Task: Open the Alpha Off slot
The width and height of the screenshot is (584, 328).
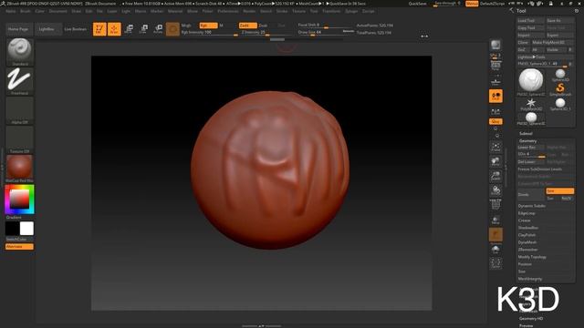Action: point(20,110)
